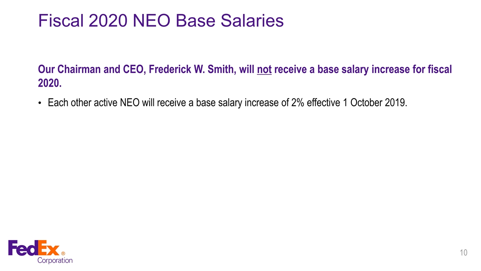Viewport: 481px width, 271px height.
Task: Select the word "Fiscal" in slide title
Action: (61, 21)
